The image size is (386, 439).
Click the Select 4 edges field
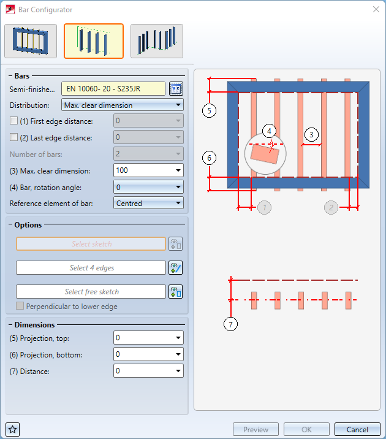91,268
